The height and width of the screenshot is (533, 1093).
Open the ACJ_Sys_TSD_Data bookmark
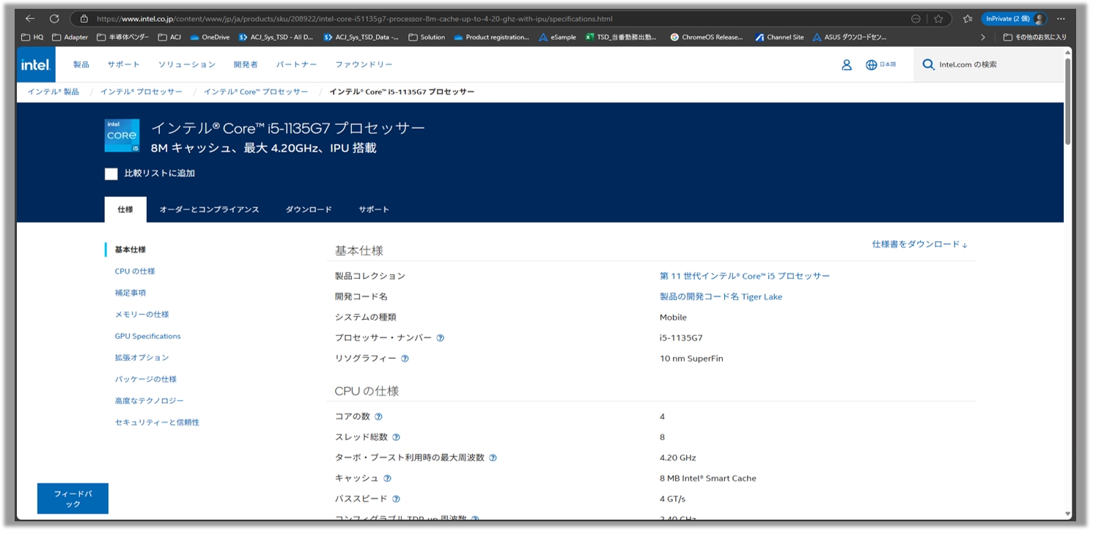click(361, 37)
